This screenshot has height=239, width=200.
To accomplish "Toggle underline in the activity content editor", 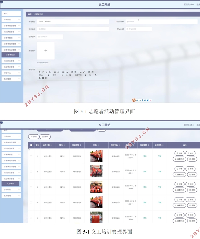I will 46,72.
